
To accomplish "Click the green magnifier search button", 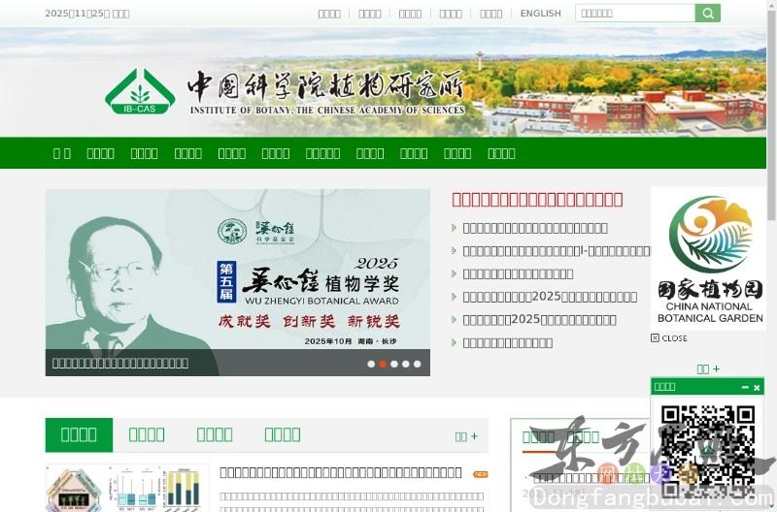I will 708,14.
